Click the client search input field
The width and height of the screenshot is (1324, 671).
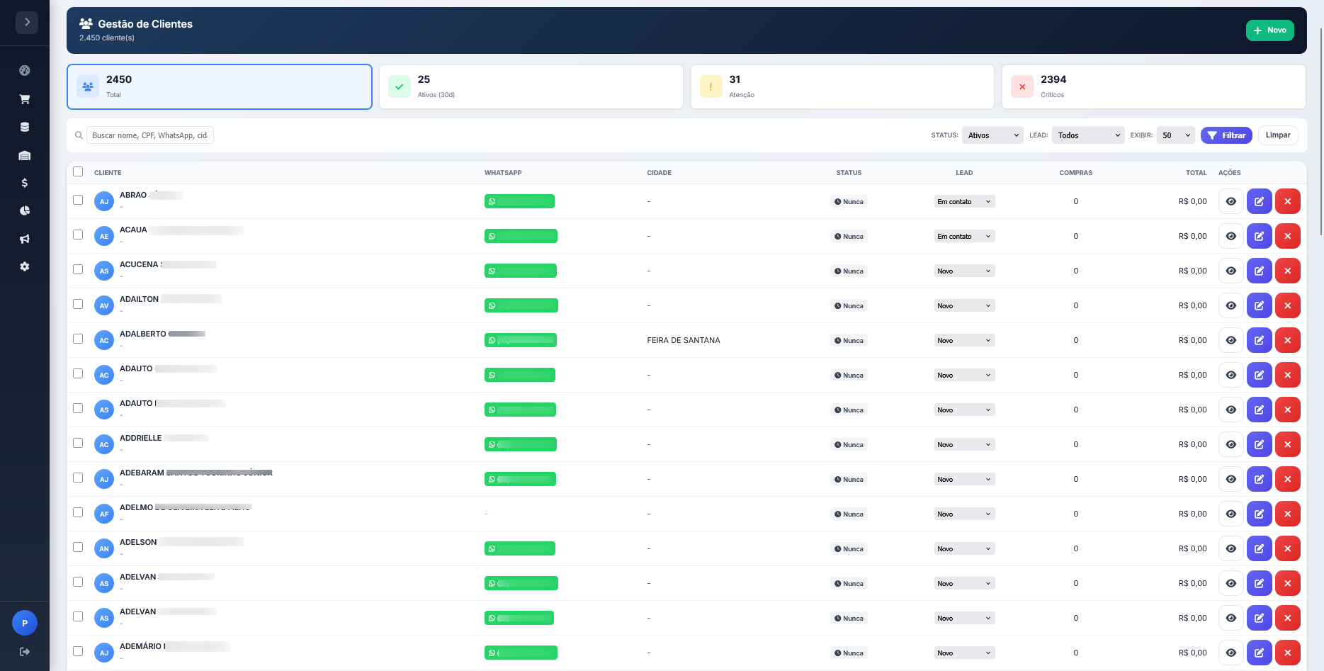pyautogui.click(x=149, y=135)
